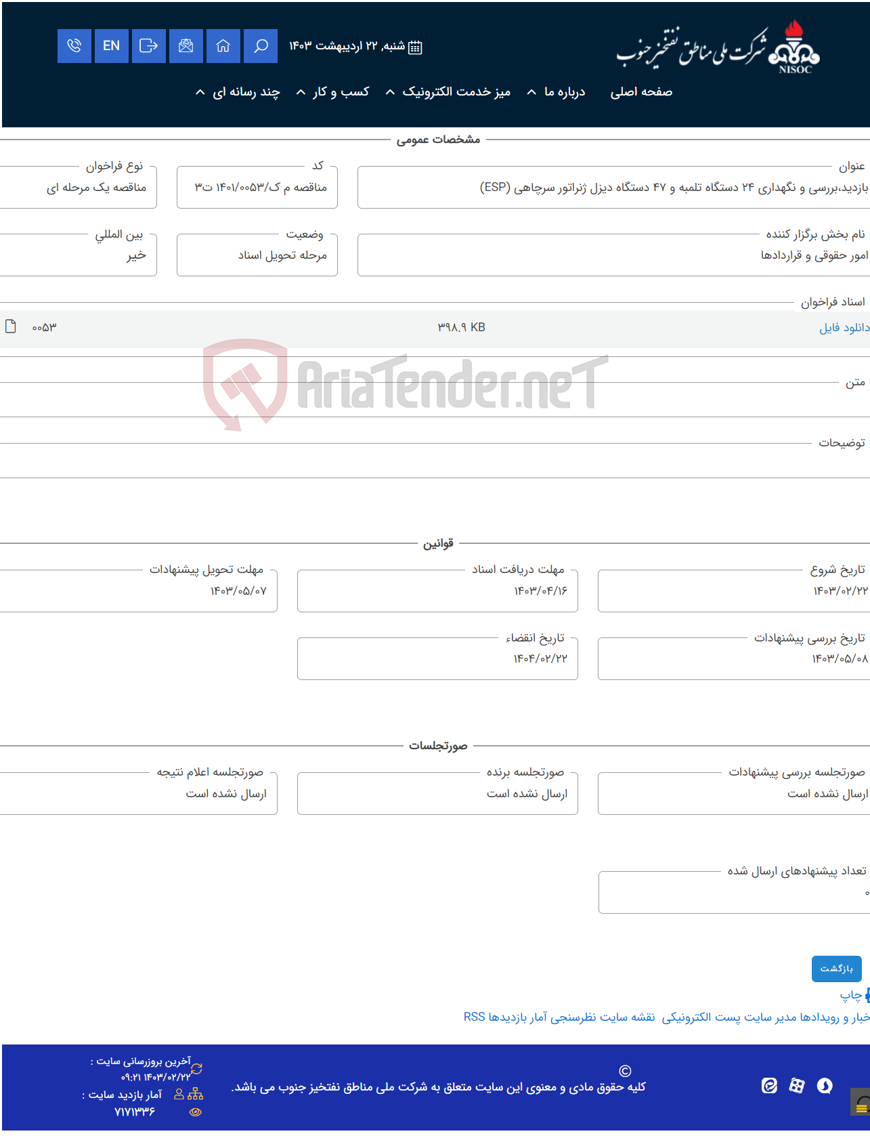The height and width of the screenshot is (1140, 870).
Task: Click expiration date ۱۴۰۴/۰۲/۲۲
Action: pyautogui.click(x=540, y=659)
